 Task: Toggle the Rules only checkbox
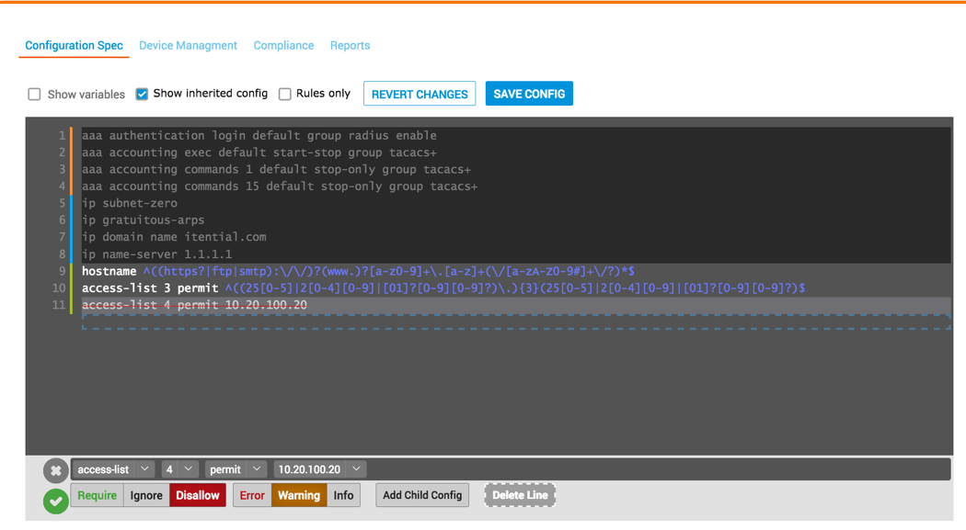pyautogui.click(x=285, y=94)
